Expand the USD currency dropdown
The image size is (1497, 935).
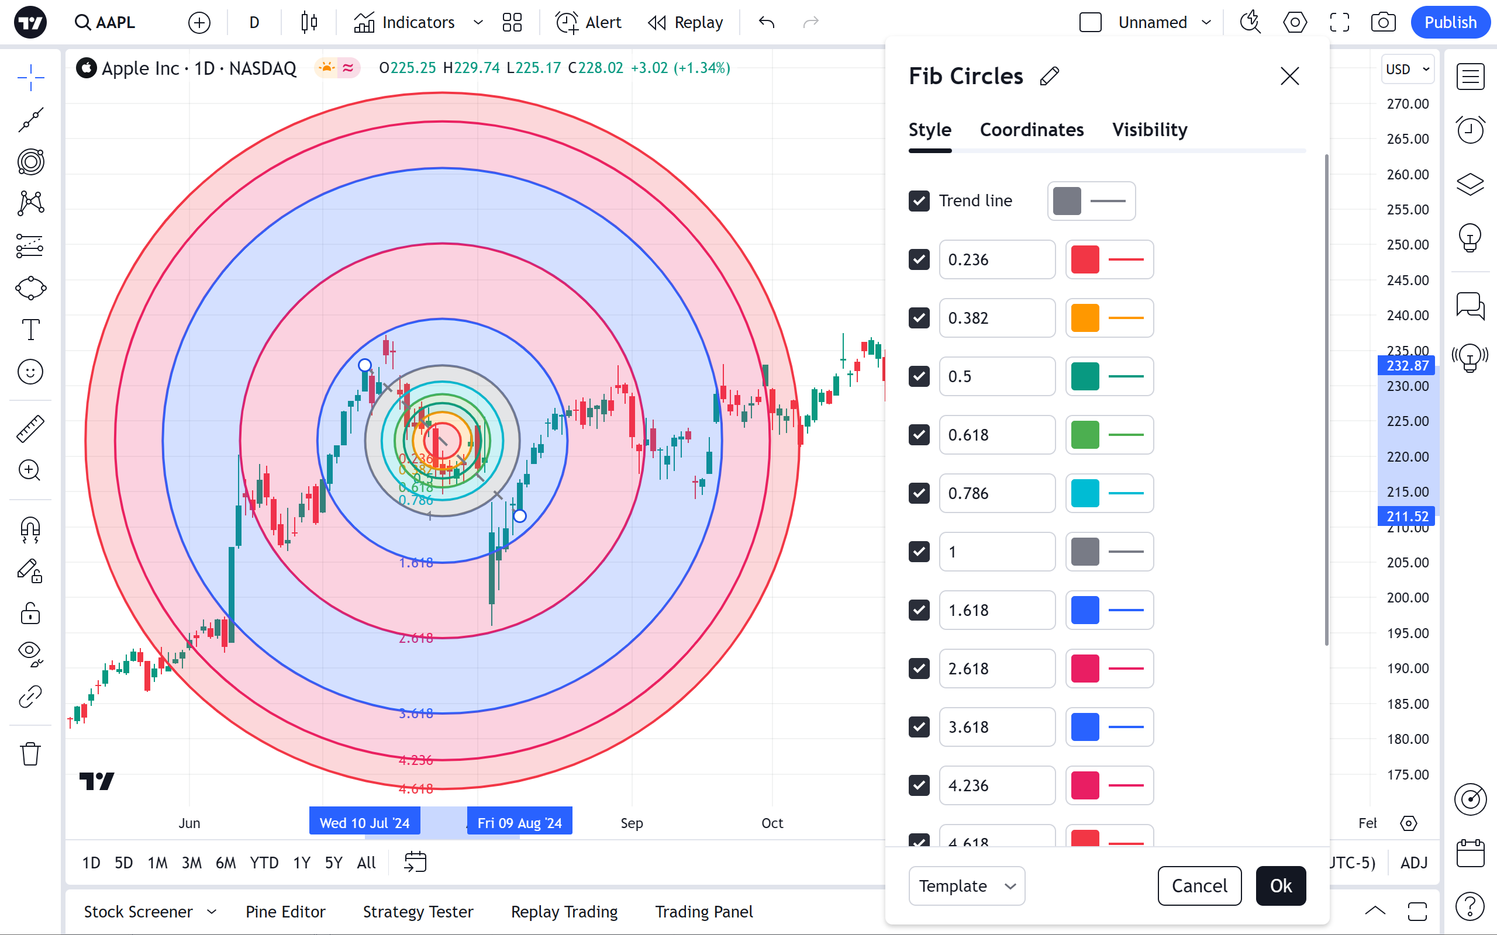click(x=1407, y=68)
